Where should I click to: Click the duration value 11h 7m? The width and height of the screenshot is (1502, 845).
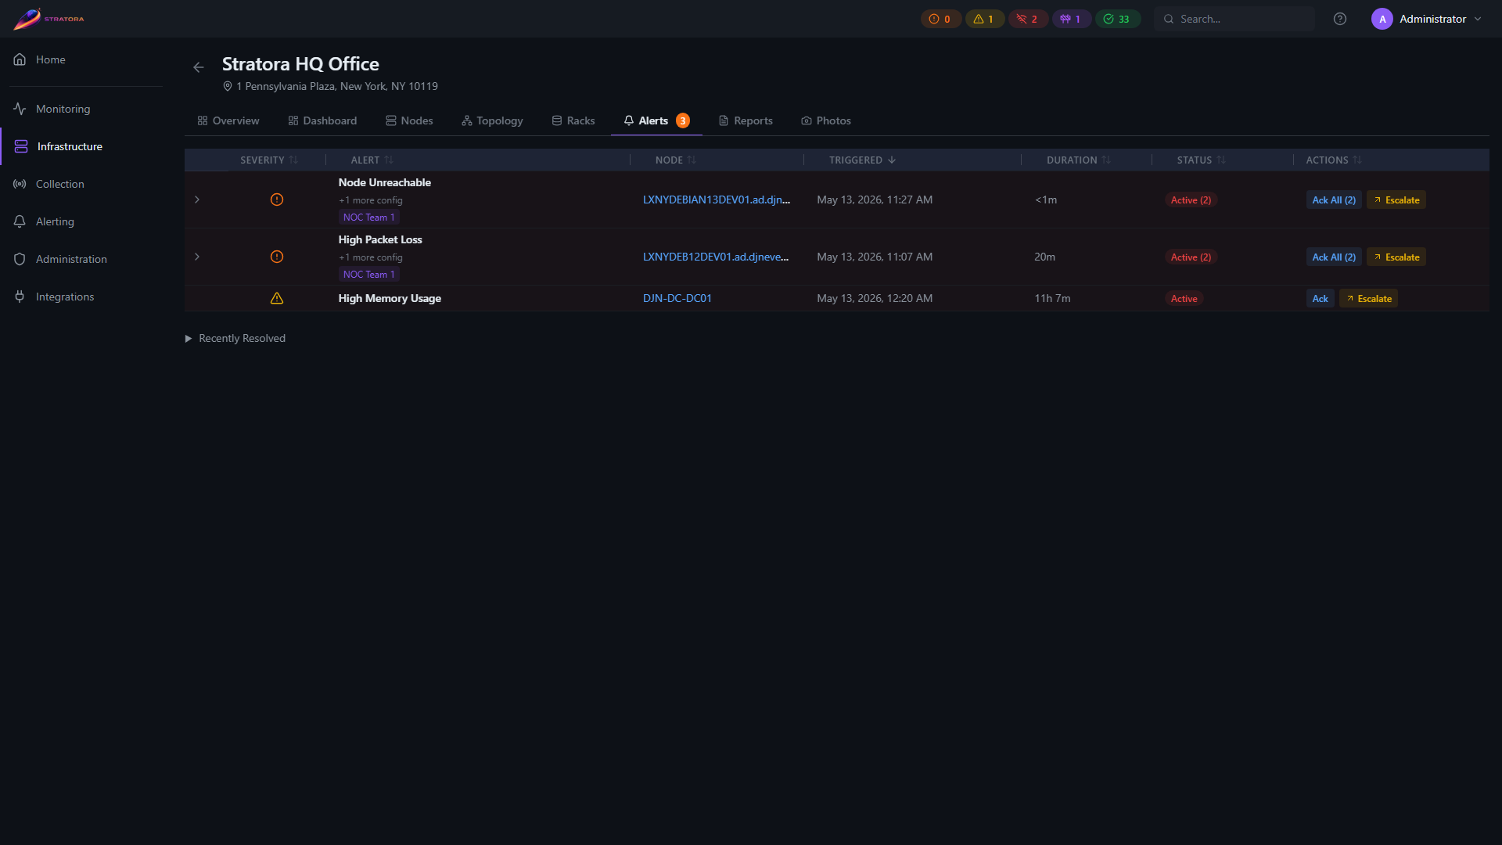1052,298
